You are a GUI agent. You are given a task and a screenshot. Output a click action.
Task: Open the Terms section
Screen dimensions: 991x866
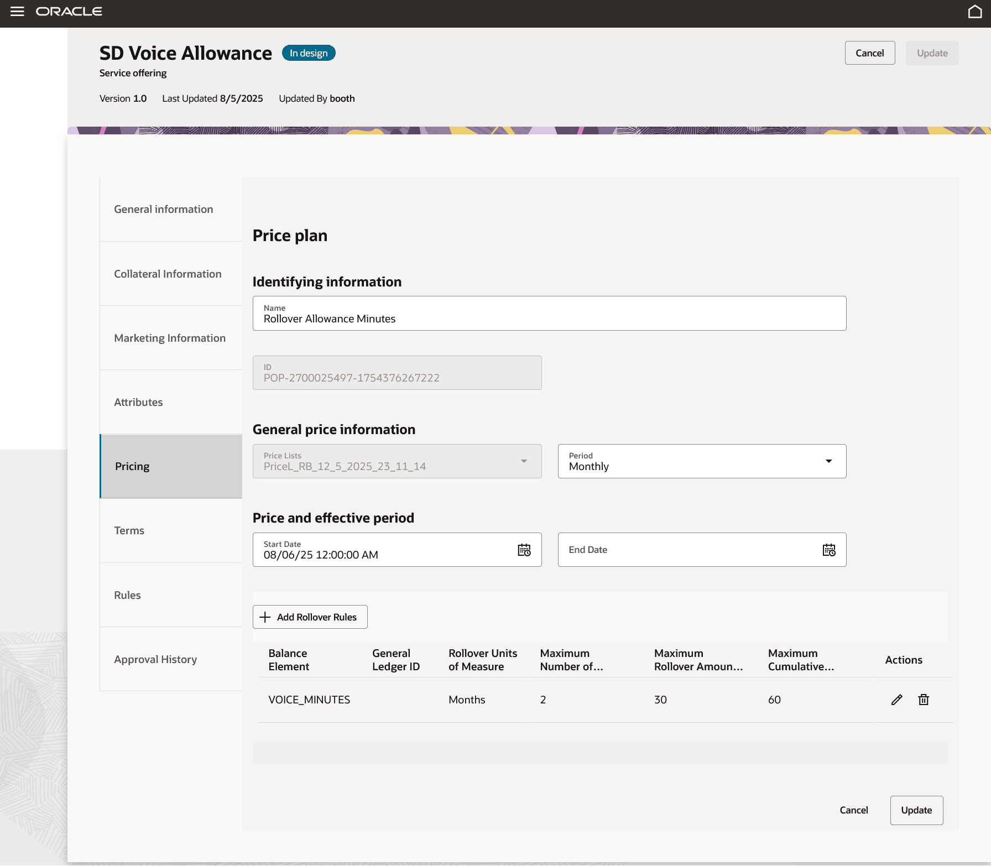[x=129, y=530]
